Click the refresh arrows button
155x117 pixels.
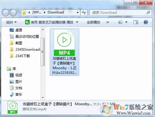click(84, 13)
